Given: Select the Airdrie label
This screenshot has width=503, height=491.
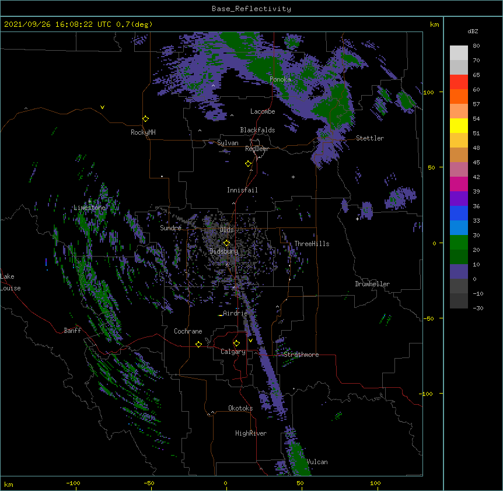Looking at the screenshot, I should (235, 313).
